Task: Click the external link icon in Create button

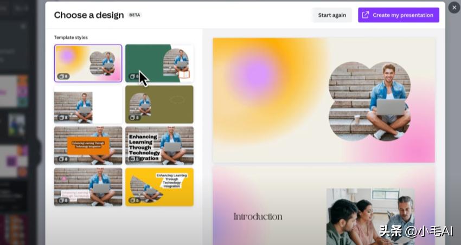Action: [x=365, y=15]
